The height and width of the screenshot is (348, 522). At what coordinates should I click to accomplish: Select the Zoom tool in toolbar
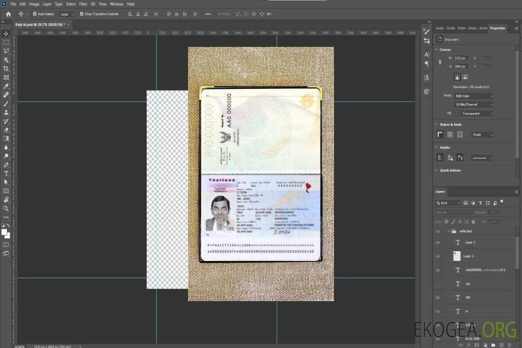click(x=6, y=208)
